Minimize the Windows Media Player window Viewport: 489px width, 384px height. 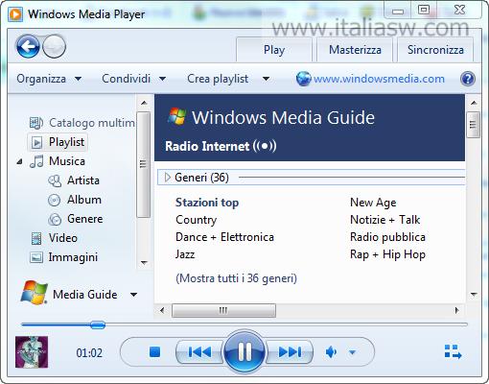tap(398, 11)
